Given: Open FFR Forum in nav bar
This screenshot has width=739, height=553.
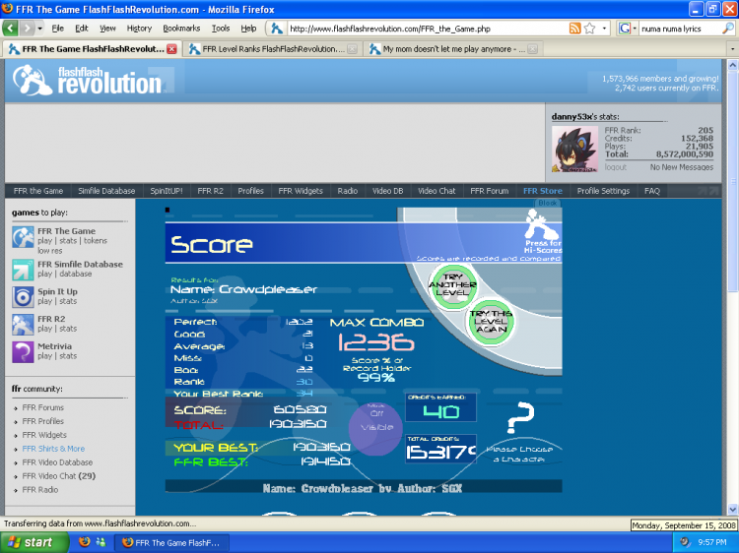Looking at the screenshot, I should 489,191.
